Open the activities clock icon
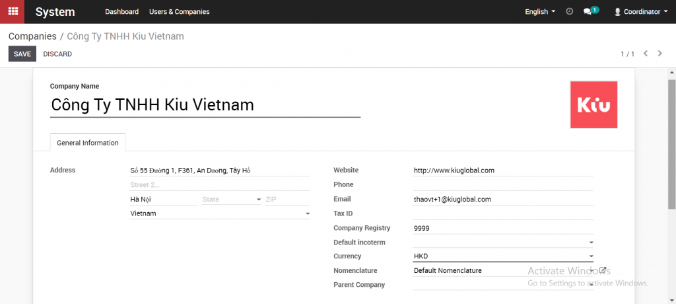The width and height of the screenshot is (676, 304). 570,12
